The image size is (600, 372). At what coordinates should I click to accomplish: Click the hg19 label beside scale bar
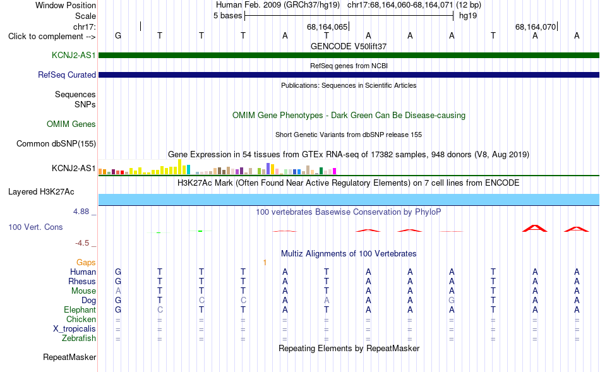tap(468, 16)
